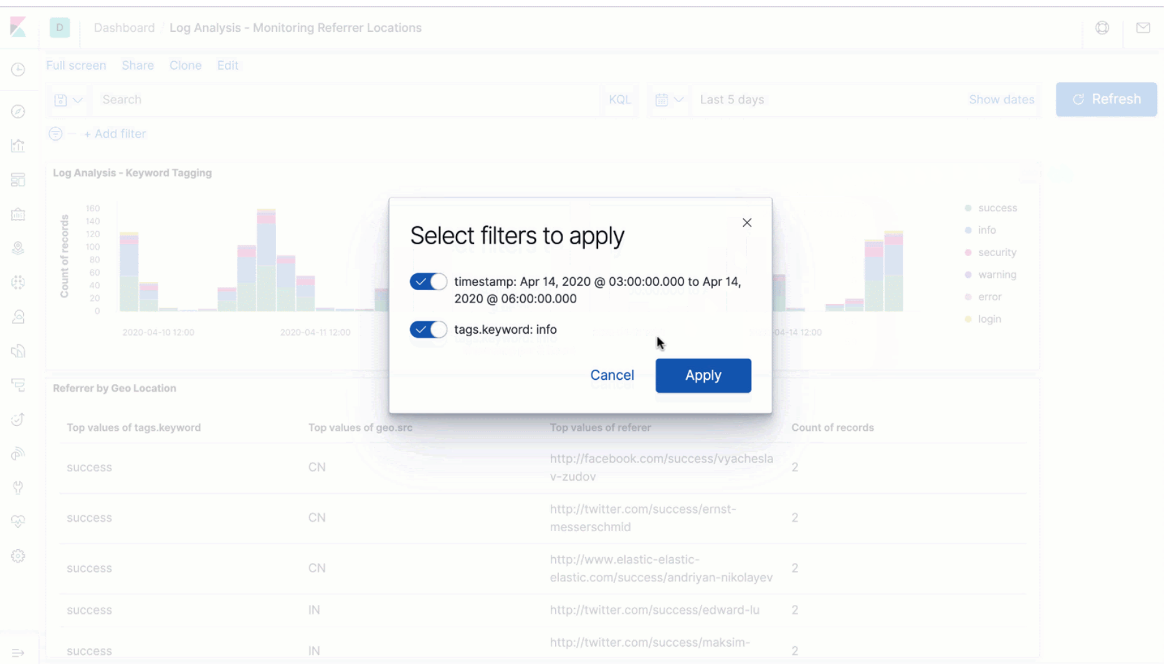This screenshot has height=665, width=1175.
Task: Open the Discover compass icon in sidebar
Action: pos(18,111)
